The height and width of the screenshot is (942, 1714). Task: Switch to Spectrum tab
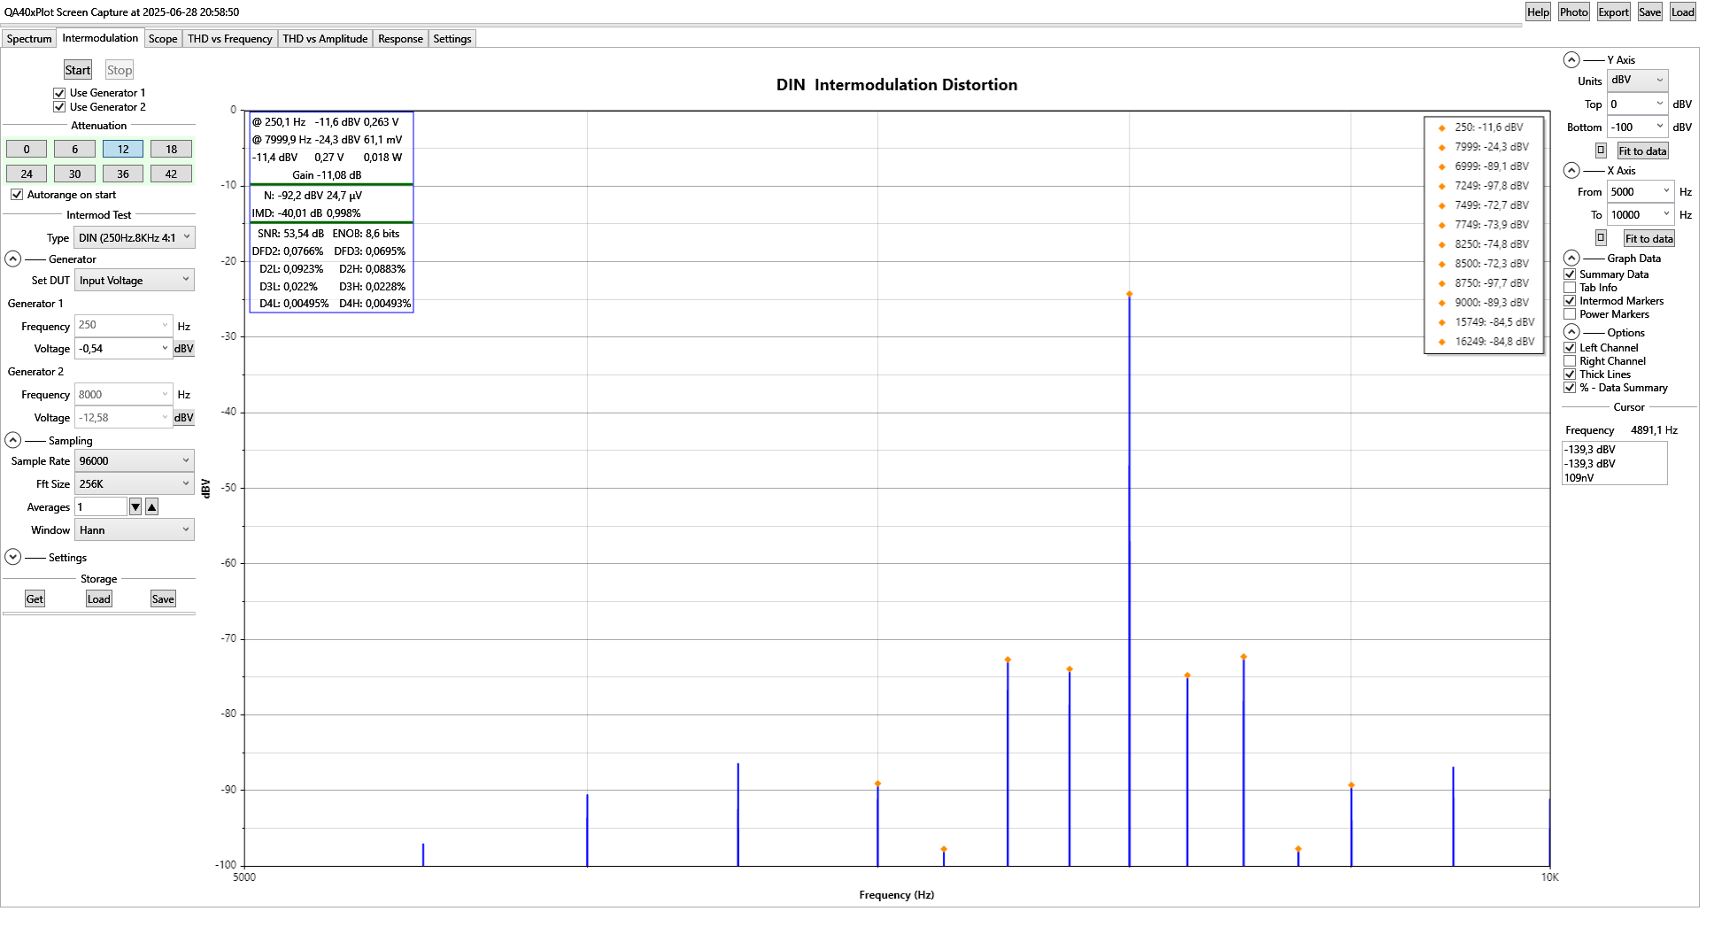29,39
